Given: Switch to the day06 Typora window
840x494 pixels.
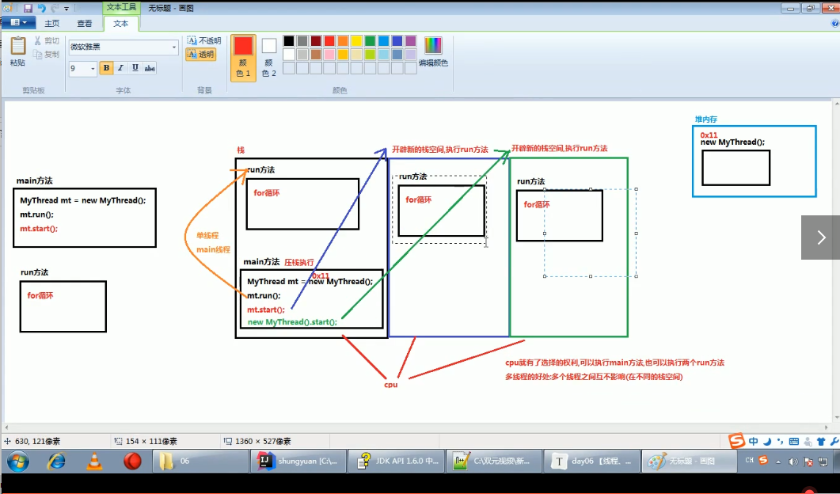Looking at the screenshot, I should [x=592, y=461].
